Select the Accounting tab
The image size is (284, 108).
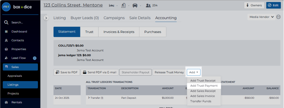(166, 18)
